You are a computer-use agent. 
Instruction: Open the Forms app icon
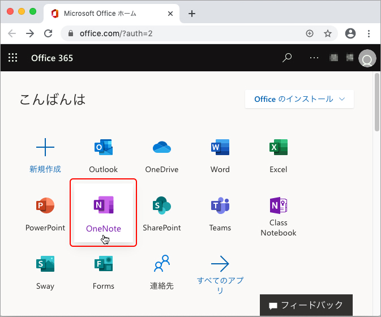click(103, 264)
